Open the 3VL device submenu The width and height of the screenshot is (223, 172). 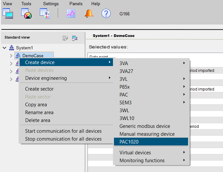151,79
